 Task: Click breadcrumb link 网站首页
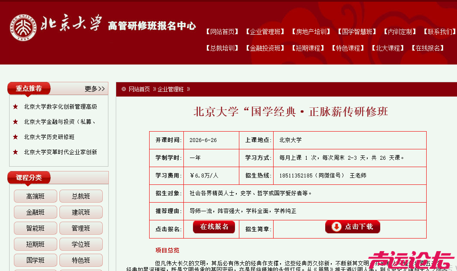coord(139,89)
